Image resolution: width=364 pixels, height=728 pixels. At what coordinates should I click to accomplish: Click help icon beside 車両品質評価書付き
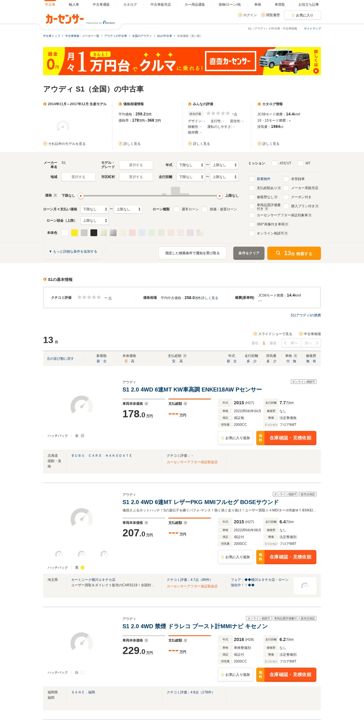tap(266, 209)
